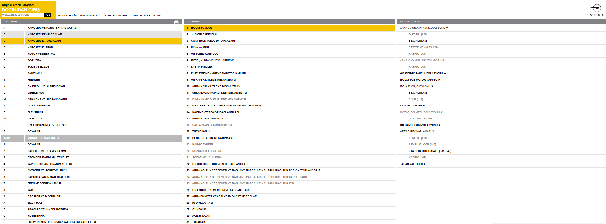Open the MODEL SEÇİMİ breadcrumb link
The width and height of the screenshot is (606, 224).
[68, 15]
